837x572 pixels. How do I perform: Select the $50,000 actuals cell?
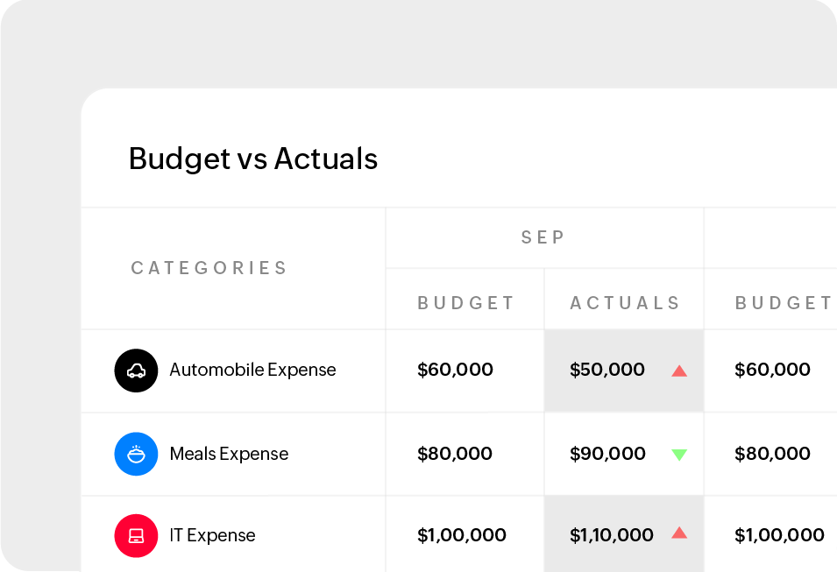pyautogui.click(x=607, y=370)
